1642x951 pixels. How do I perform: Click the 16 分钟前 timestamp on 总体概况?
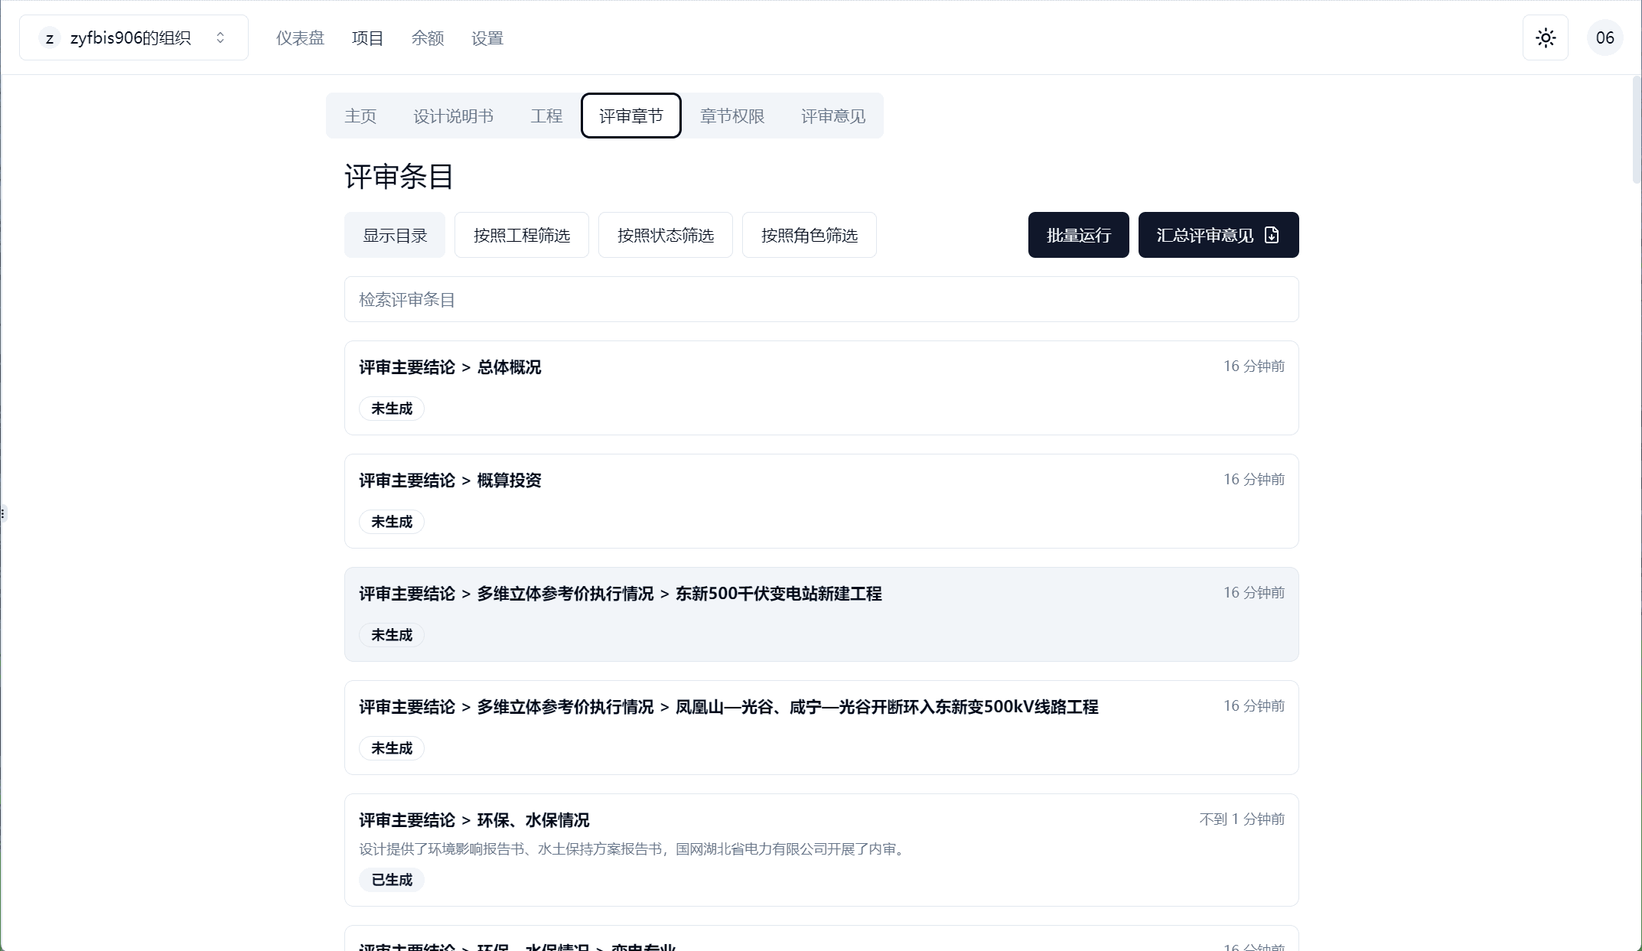click(1254, 366)
